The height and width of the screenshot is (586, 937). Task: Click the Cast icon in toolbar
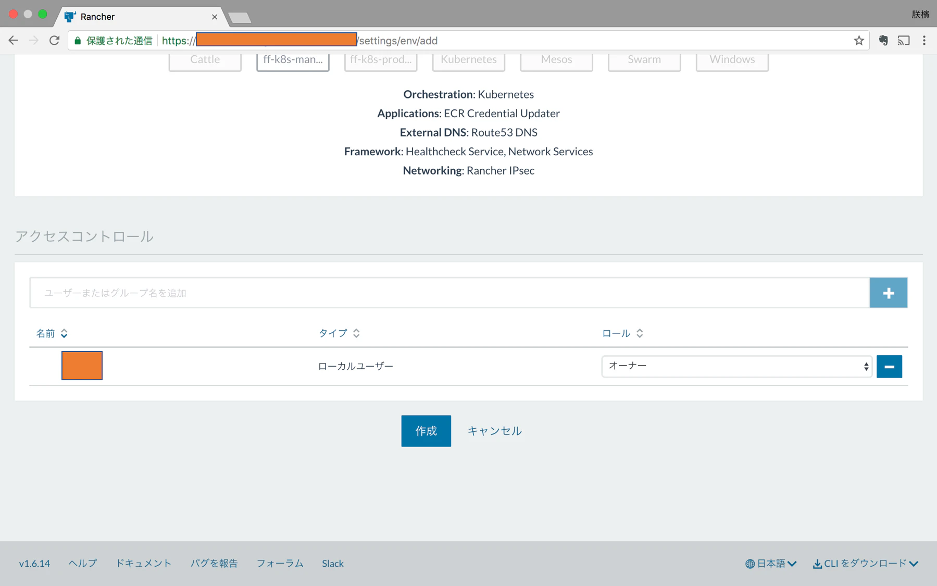pos(904,40)
